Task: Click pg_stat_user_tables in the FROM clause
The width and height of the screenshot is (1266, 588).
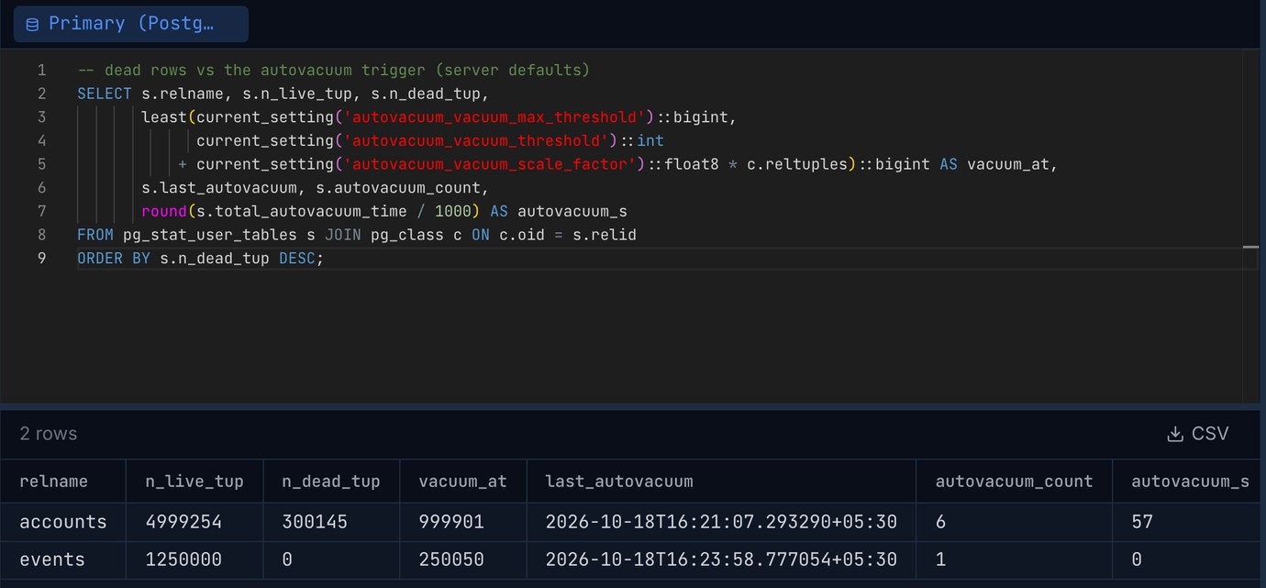Action: 210,235
